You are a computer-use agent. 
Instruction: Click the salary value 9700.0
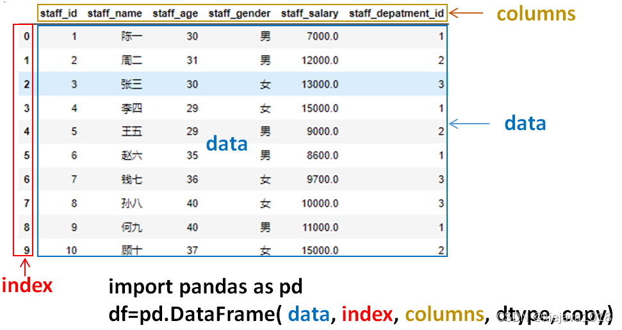click(x=322, y=179)
